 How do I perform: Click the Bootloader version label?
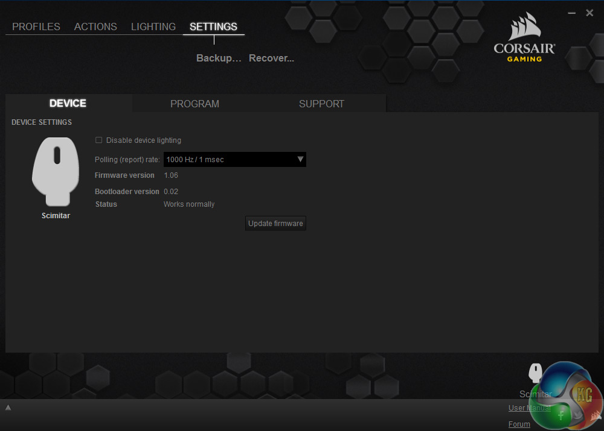point(127,192)
